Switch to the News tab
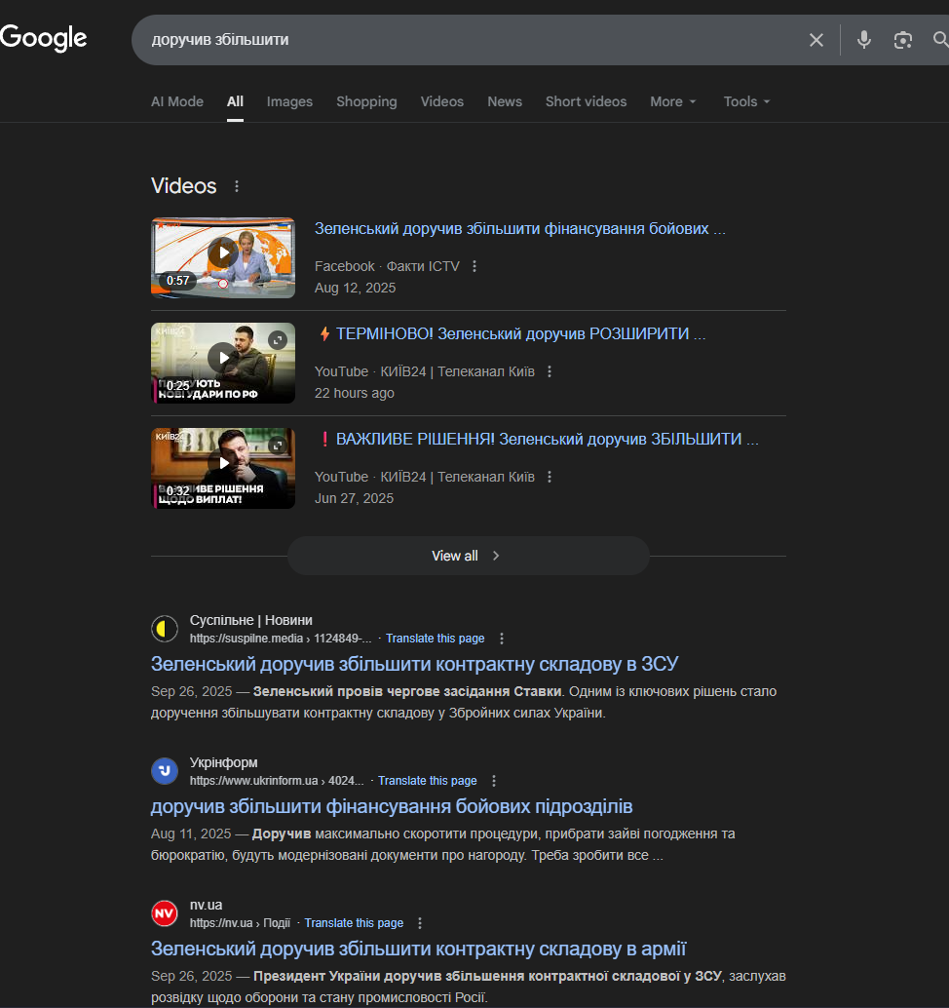Screen dimensions: 949x1008 coord(505,101)
